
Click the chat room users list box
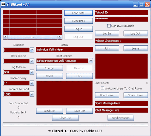[122, 66]
